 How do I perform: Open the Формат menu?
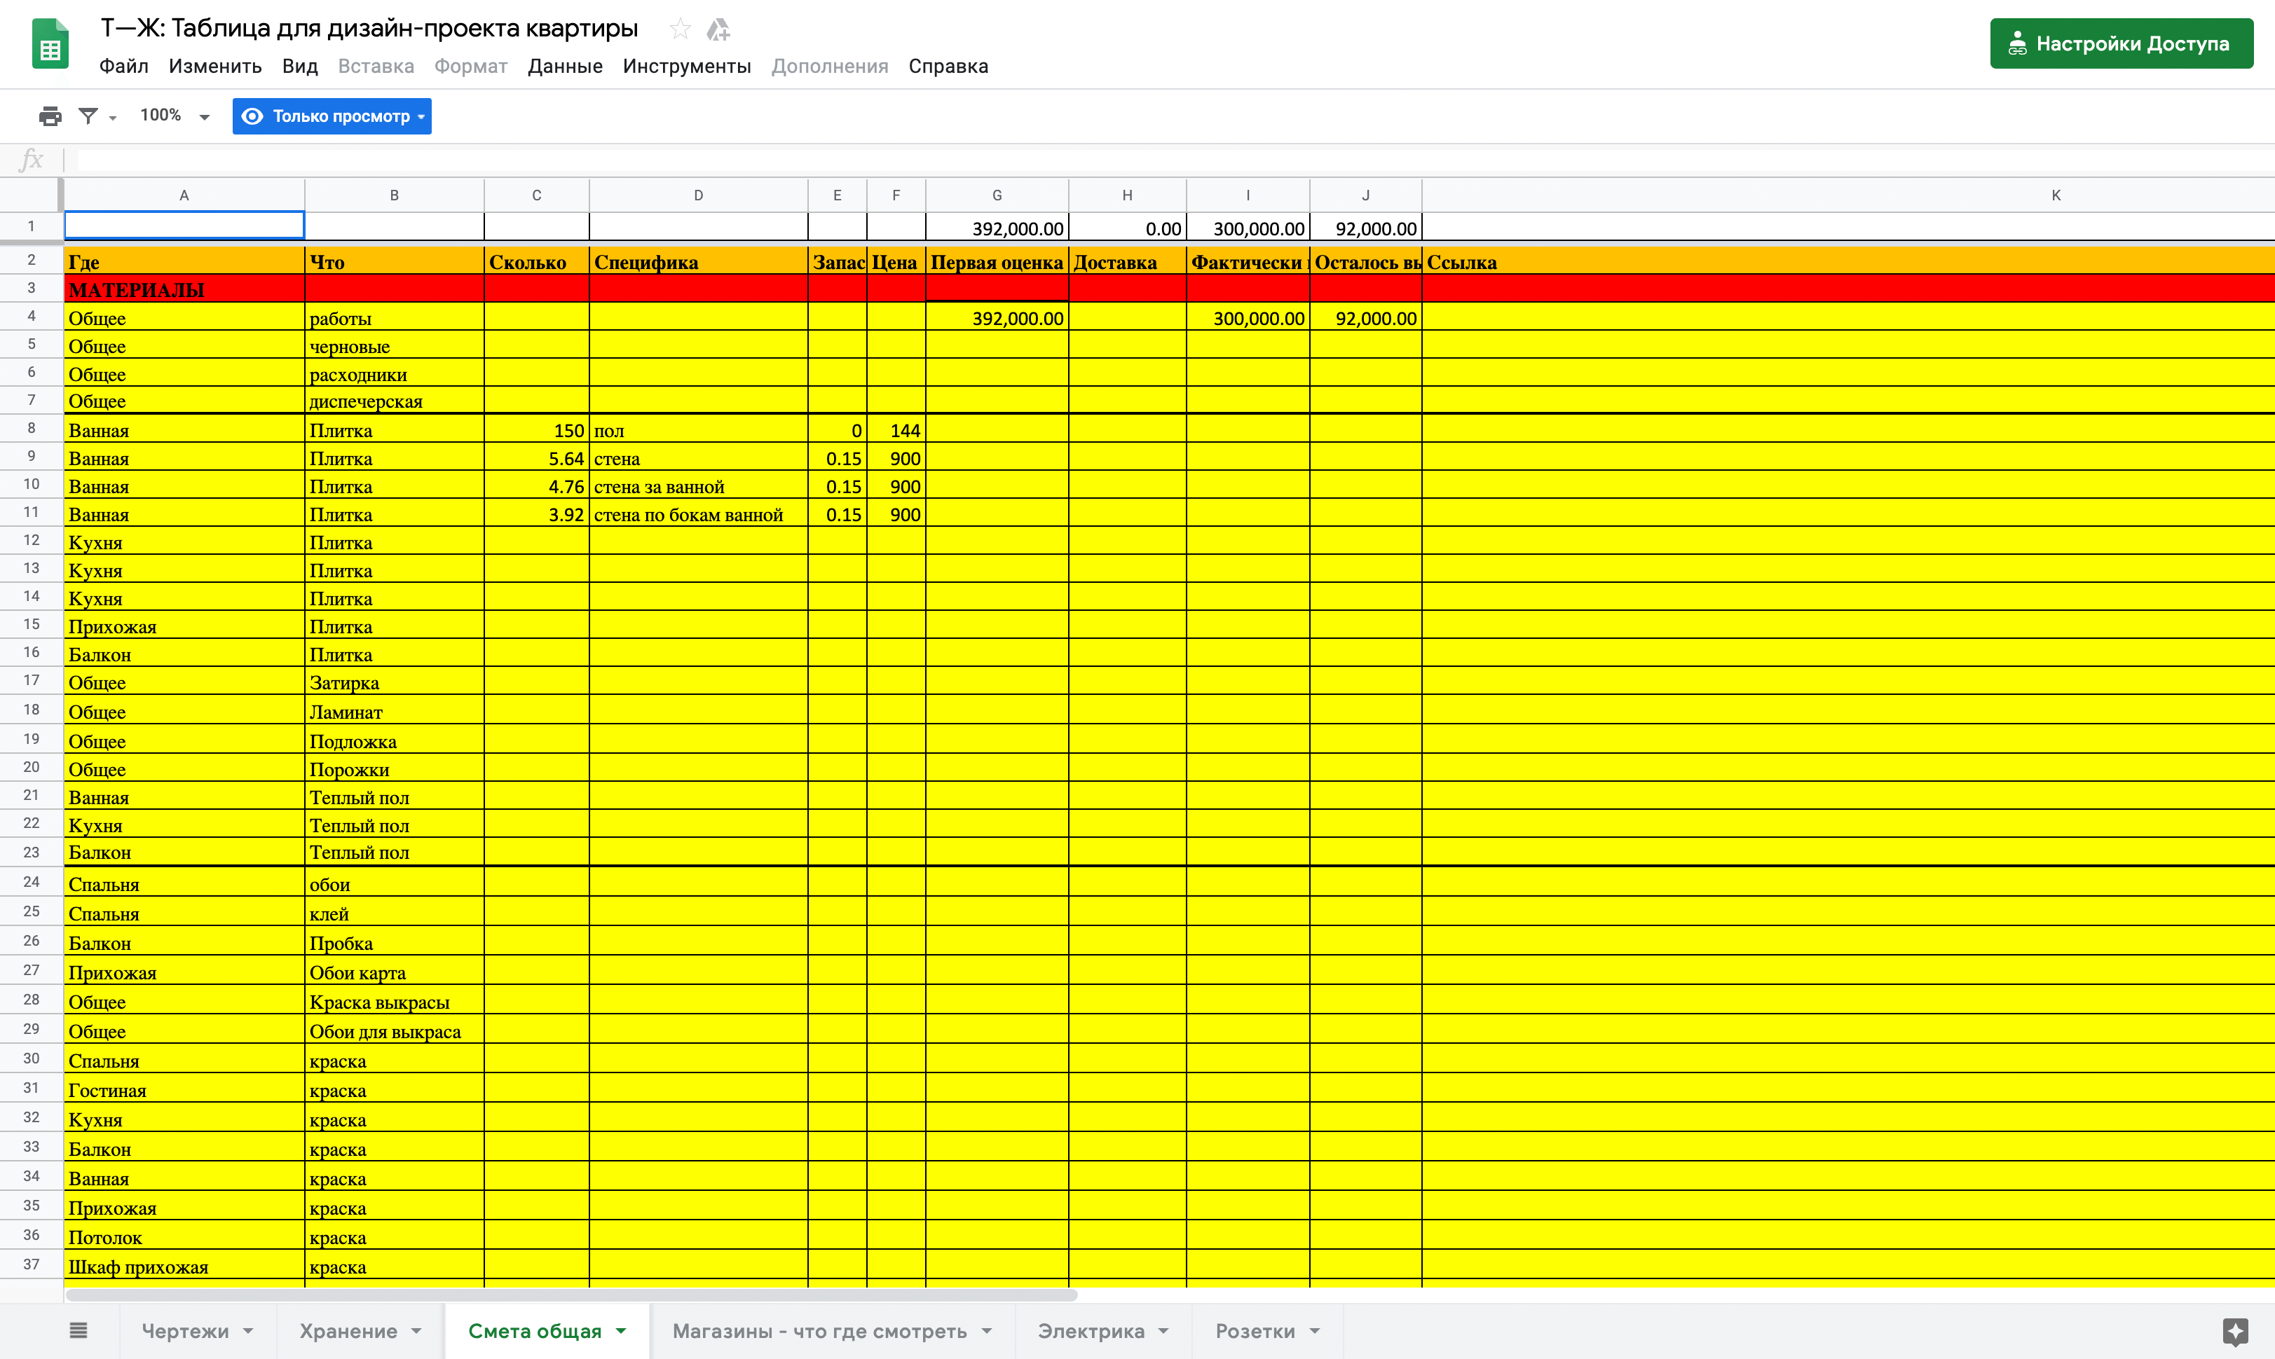[x=471, y=66]
